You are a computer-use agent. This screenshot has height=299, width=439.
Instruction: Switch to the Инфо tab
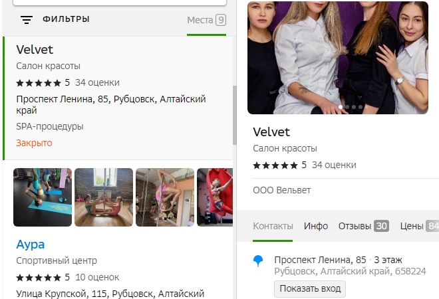click(316, 226)
